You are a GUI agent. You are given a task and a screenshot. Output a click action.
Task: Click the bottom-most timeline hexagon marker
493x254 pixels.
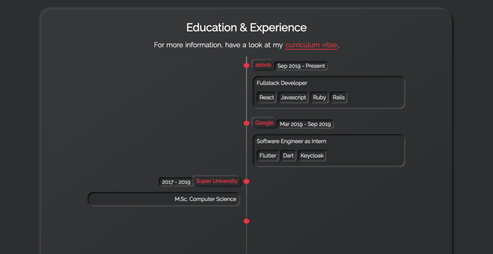pyautogui.click(x=246, y=221)
